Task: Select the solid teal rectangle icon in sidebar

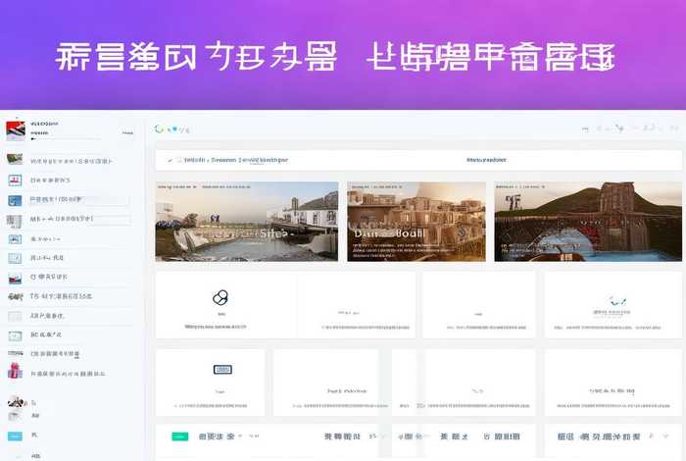Action: 16,435
